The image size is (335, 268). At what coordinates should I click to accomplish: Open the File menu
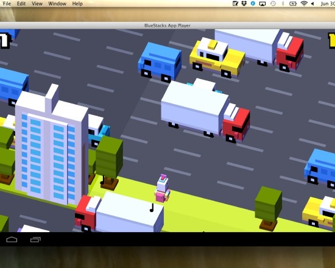coord(7,4)
